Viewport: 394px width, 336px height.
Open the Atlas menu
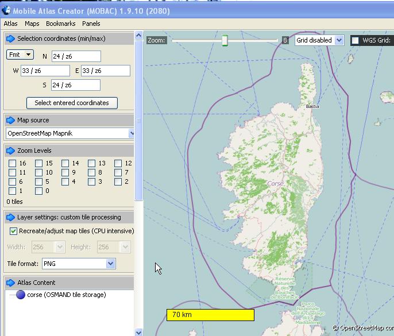click(10, 24)
